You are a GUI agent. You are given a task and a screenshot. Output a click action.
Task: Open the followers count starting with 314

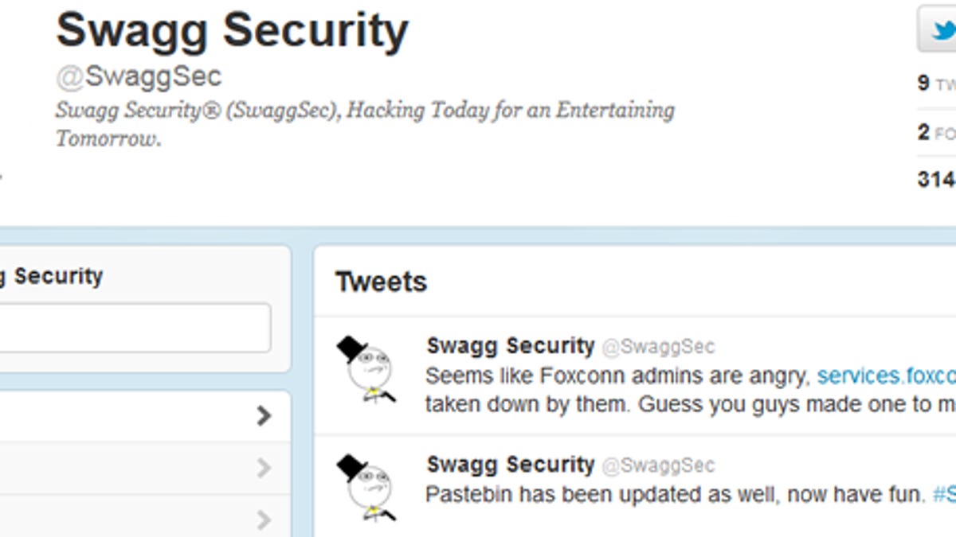(x=937, y=180)
